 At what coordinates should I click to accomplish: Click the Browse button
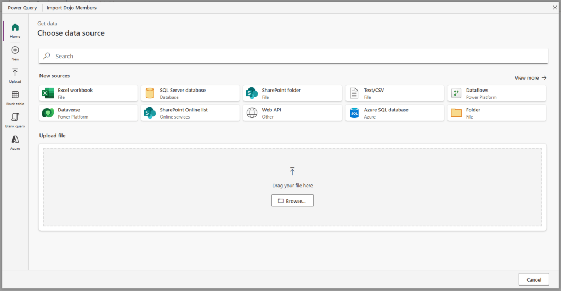click(292, 201)
